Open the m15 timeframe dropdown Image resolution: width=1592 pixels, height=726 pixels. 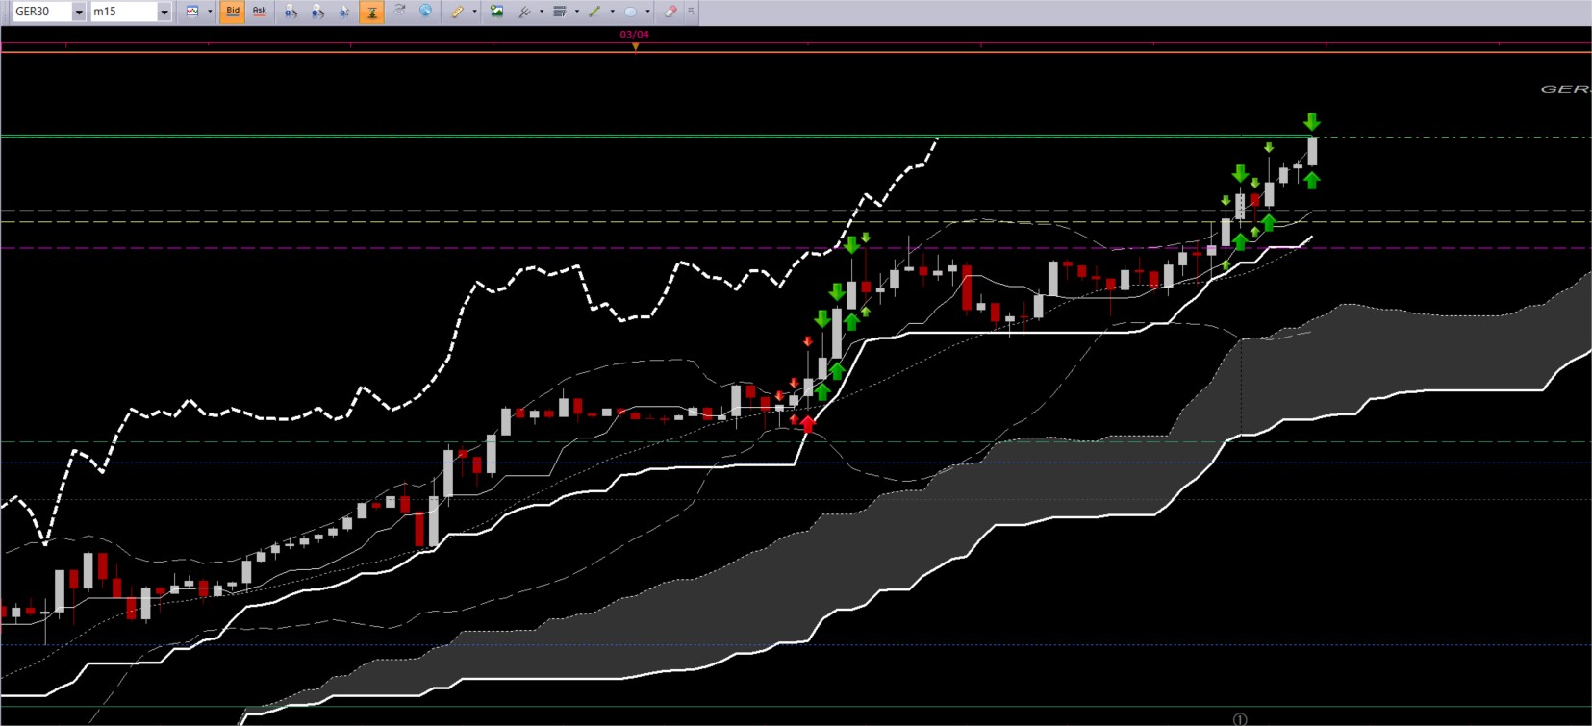coord(164,12)
